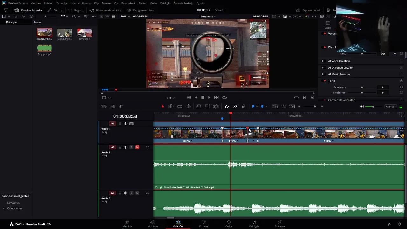
Task: Toggle the Panel multimedia button
Action: pyautogui.click(x=28, y=10)
